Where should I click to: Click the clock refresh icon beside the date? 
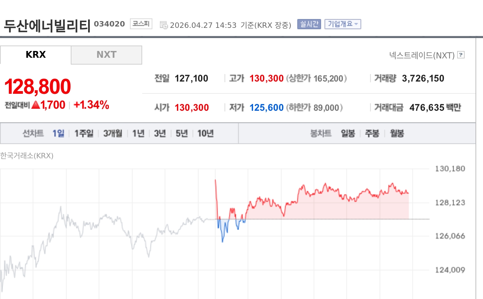[164, 24]
